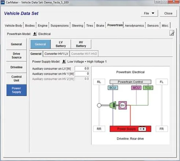
Task: Select the blue General sub-tab
Action: point(40,44)
